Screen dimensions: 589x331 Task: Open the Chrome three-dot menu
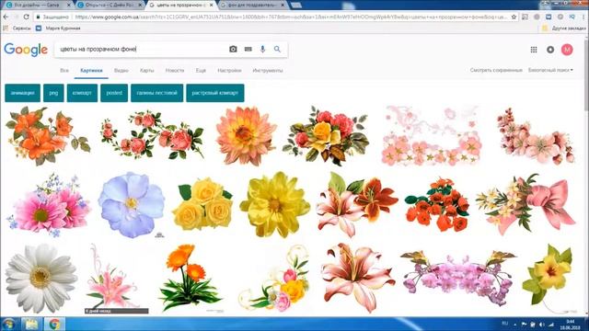tap(583, 17)
